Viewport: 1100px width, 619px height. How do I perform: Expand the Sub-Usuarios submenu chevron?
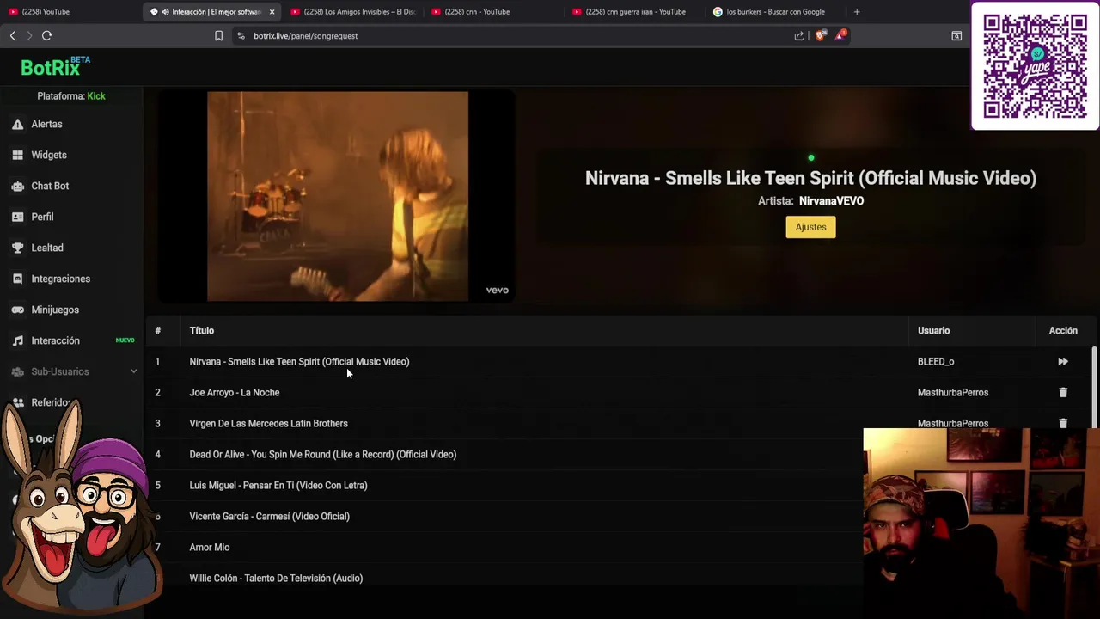tap(133, 371)
